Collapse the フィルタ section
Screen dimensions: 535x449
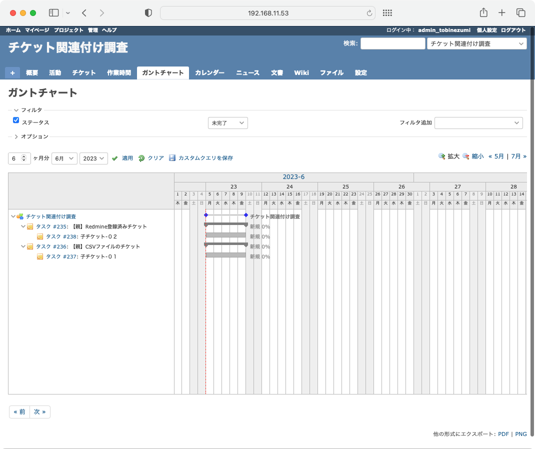(15, 110)
